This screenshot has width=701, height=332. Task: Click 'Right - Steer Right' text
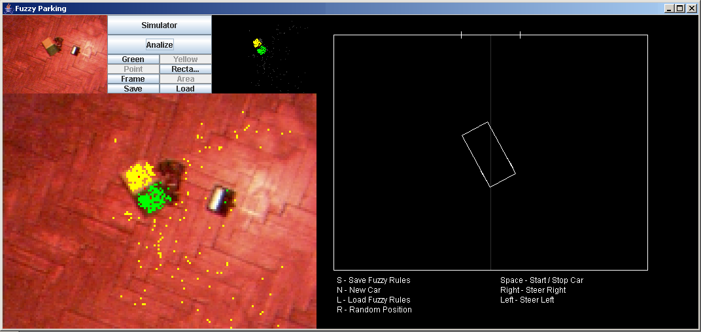click(x=533, y=290)
